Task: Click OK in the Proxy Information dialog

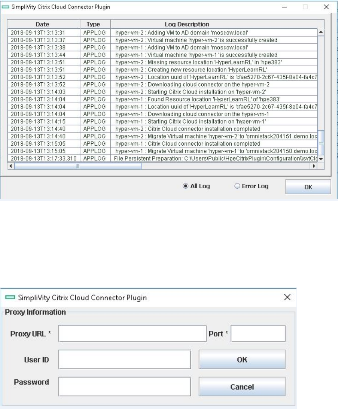Action: pyautogui.click(x=242, y=360)
